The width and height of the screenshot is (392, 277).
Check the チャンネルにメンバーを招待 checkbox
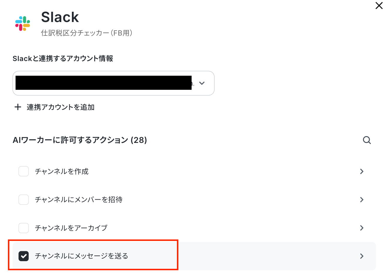[x=23, y=200]
